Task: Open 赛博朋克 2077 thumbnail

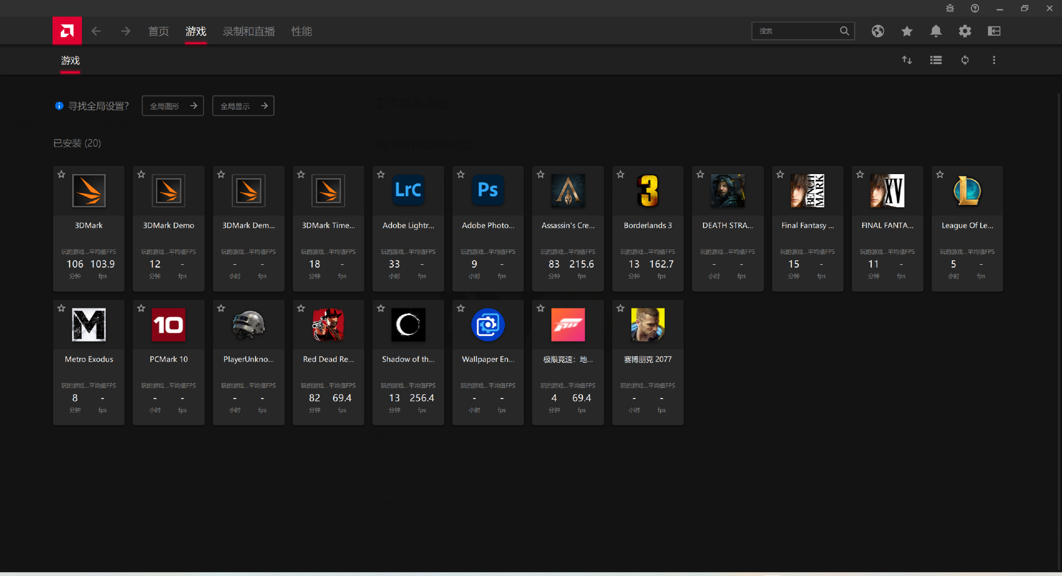Action: click(648, 324)
